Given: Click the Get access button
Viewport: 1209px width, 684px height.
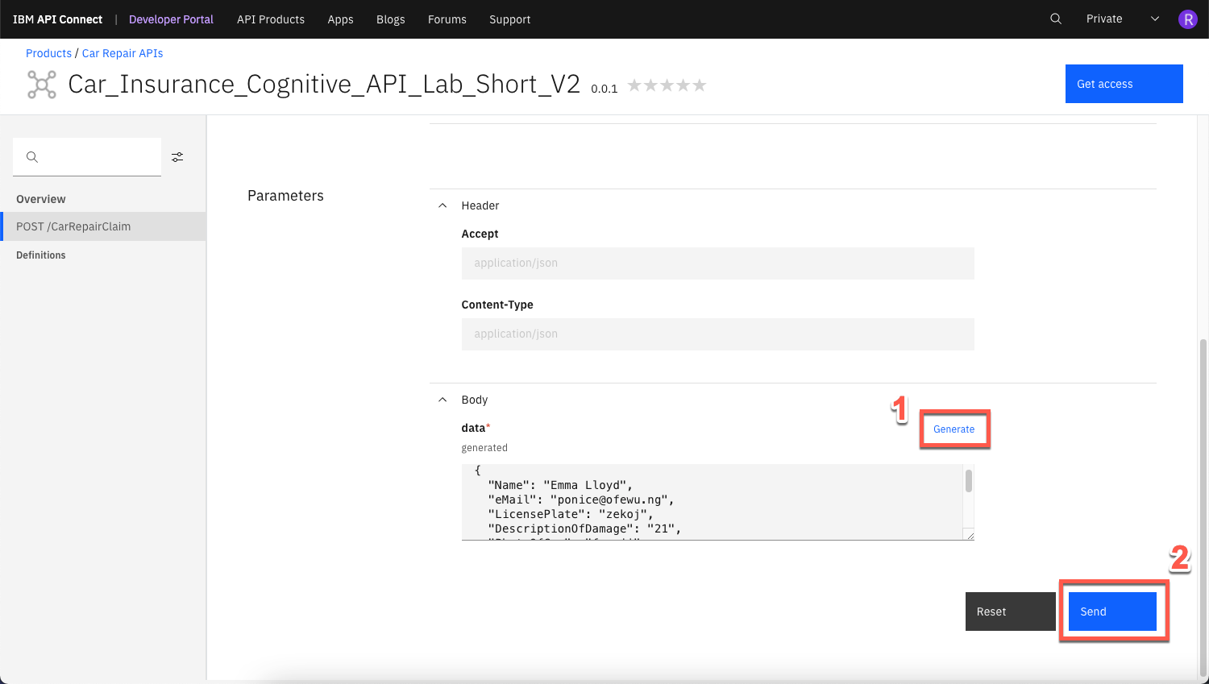Looking at the screenshot, I should tap(1124, 84).
